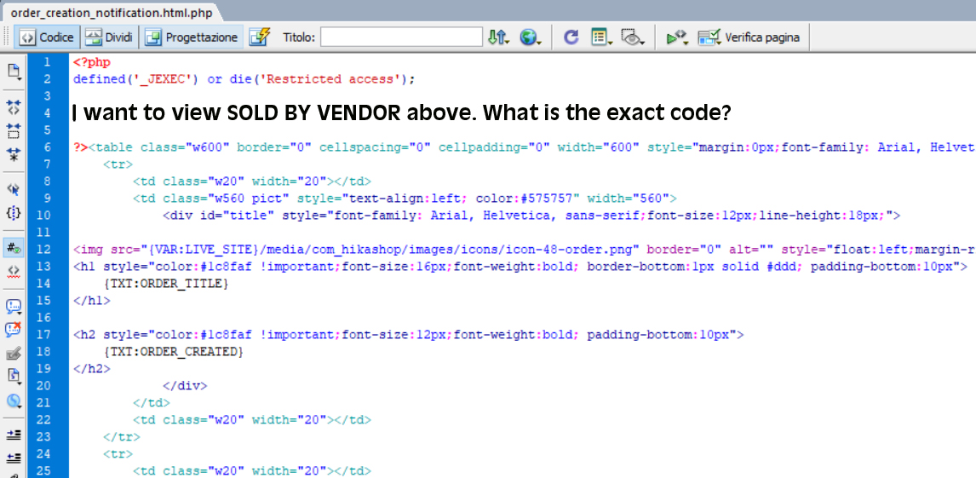Click the {TXT:ORDER_TITLE} text
Screen dimensions: 976x478
pyautogui.click(x=166, y=284)
